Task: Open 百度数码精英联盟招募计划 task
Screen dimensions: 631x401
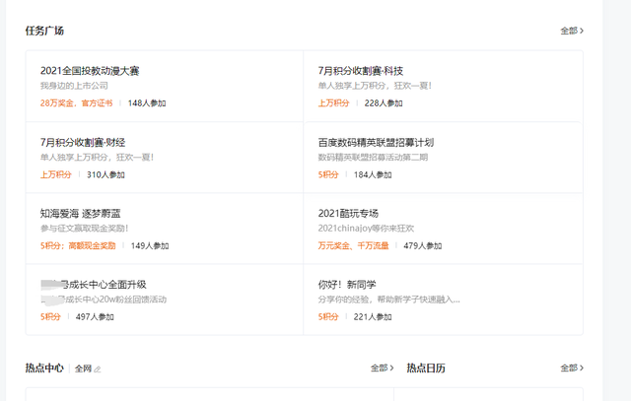Action: [x=376, y=142]
